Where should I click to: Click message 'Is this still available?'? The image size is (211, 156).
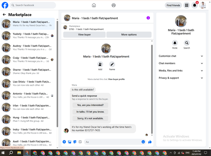[x=83, y=90]
